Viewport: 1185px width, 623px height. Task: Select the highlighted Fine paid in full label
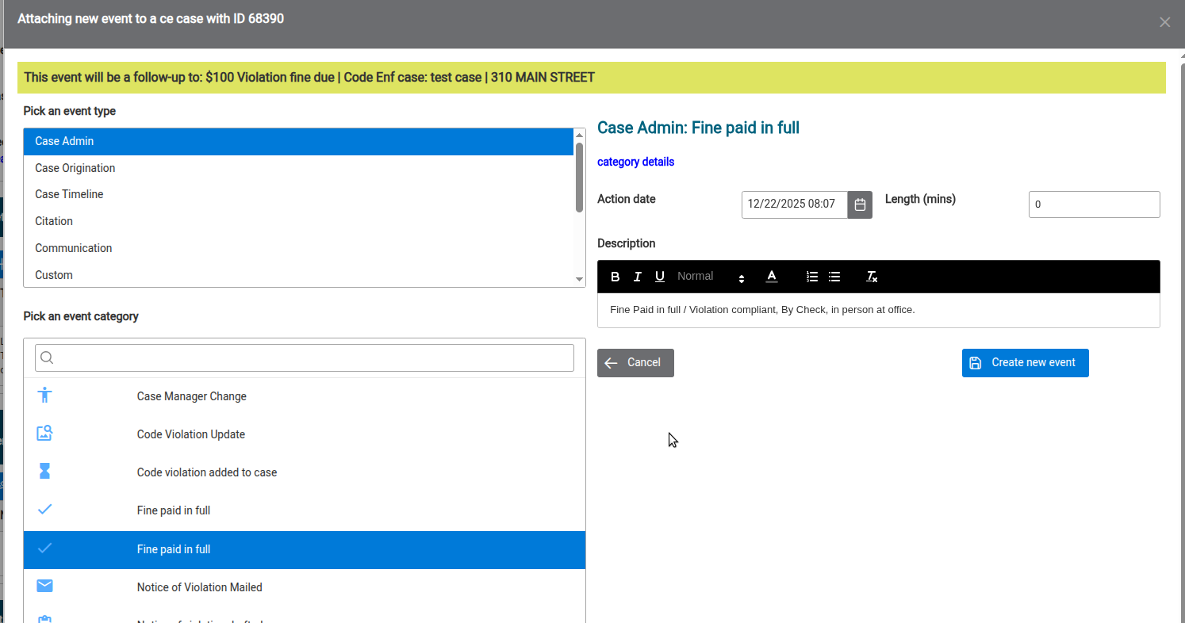174,549
